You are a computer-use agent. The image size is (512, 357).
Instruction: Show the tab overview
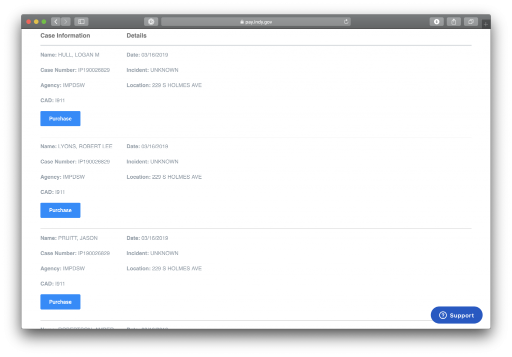(470, 22)
